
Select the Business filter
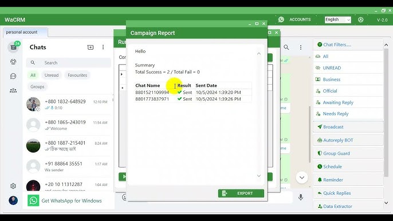348,80
